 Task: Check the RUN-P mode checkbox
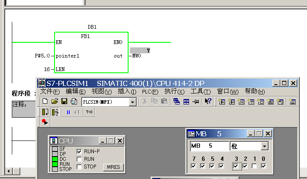[x=79, y=151]
